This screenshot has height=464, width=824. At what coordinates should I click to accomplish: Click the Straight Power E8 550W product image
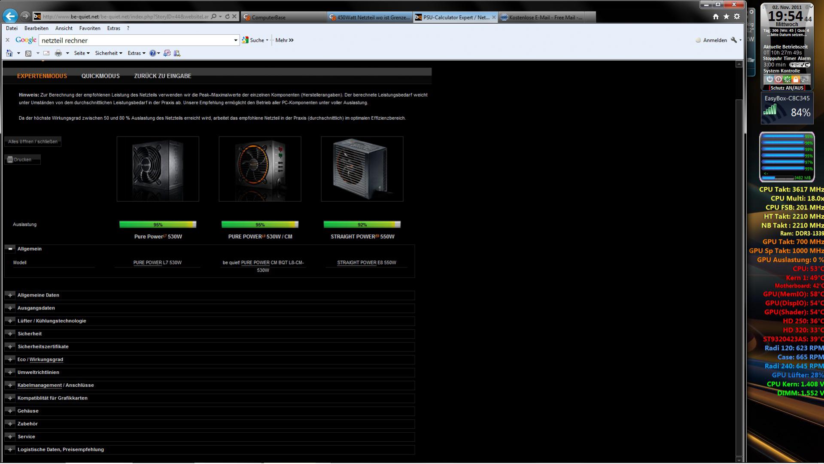click(362, 169)
